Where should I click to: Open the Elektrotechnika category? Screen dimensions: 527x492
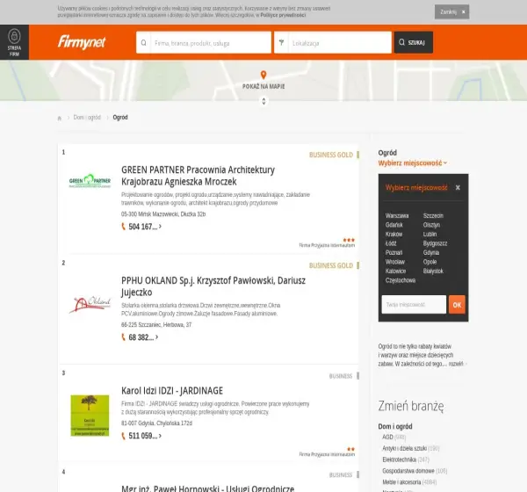400,459
